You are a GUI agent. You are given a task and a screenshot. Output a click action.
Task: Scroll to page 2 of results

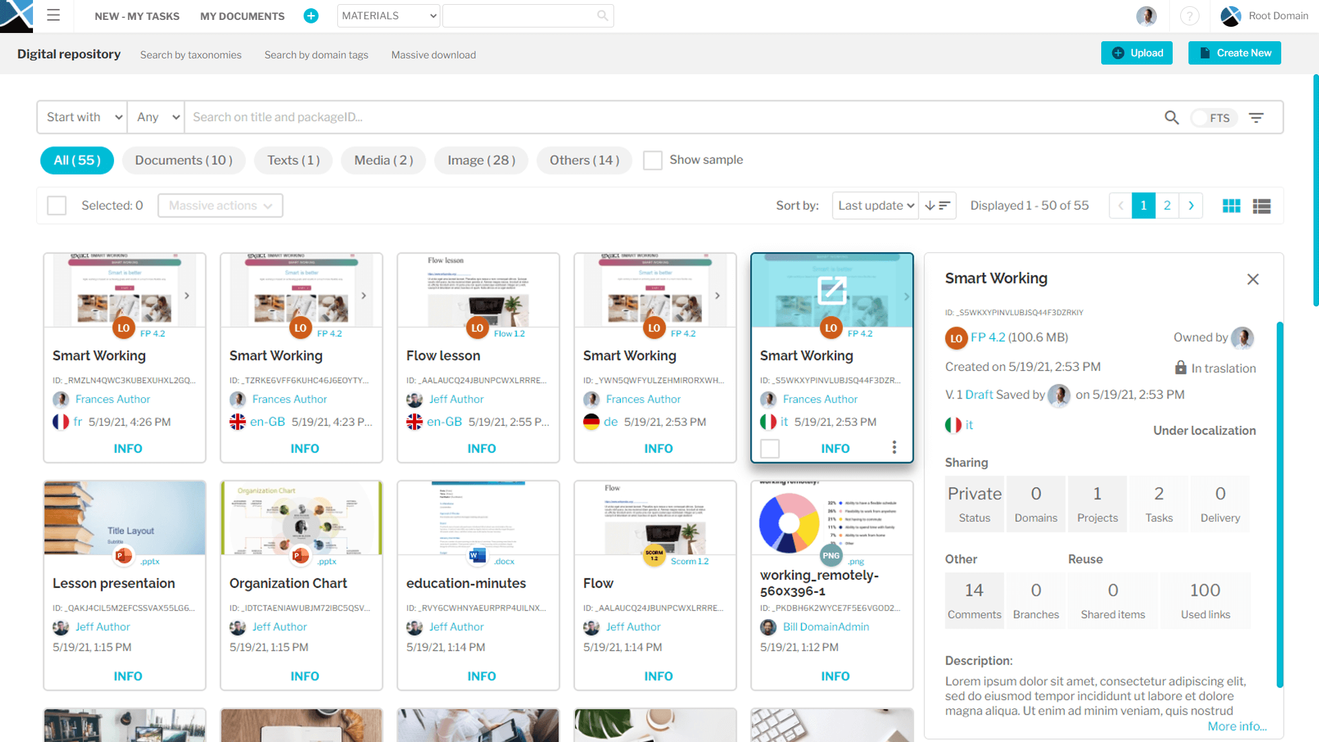(1168, 205)
